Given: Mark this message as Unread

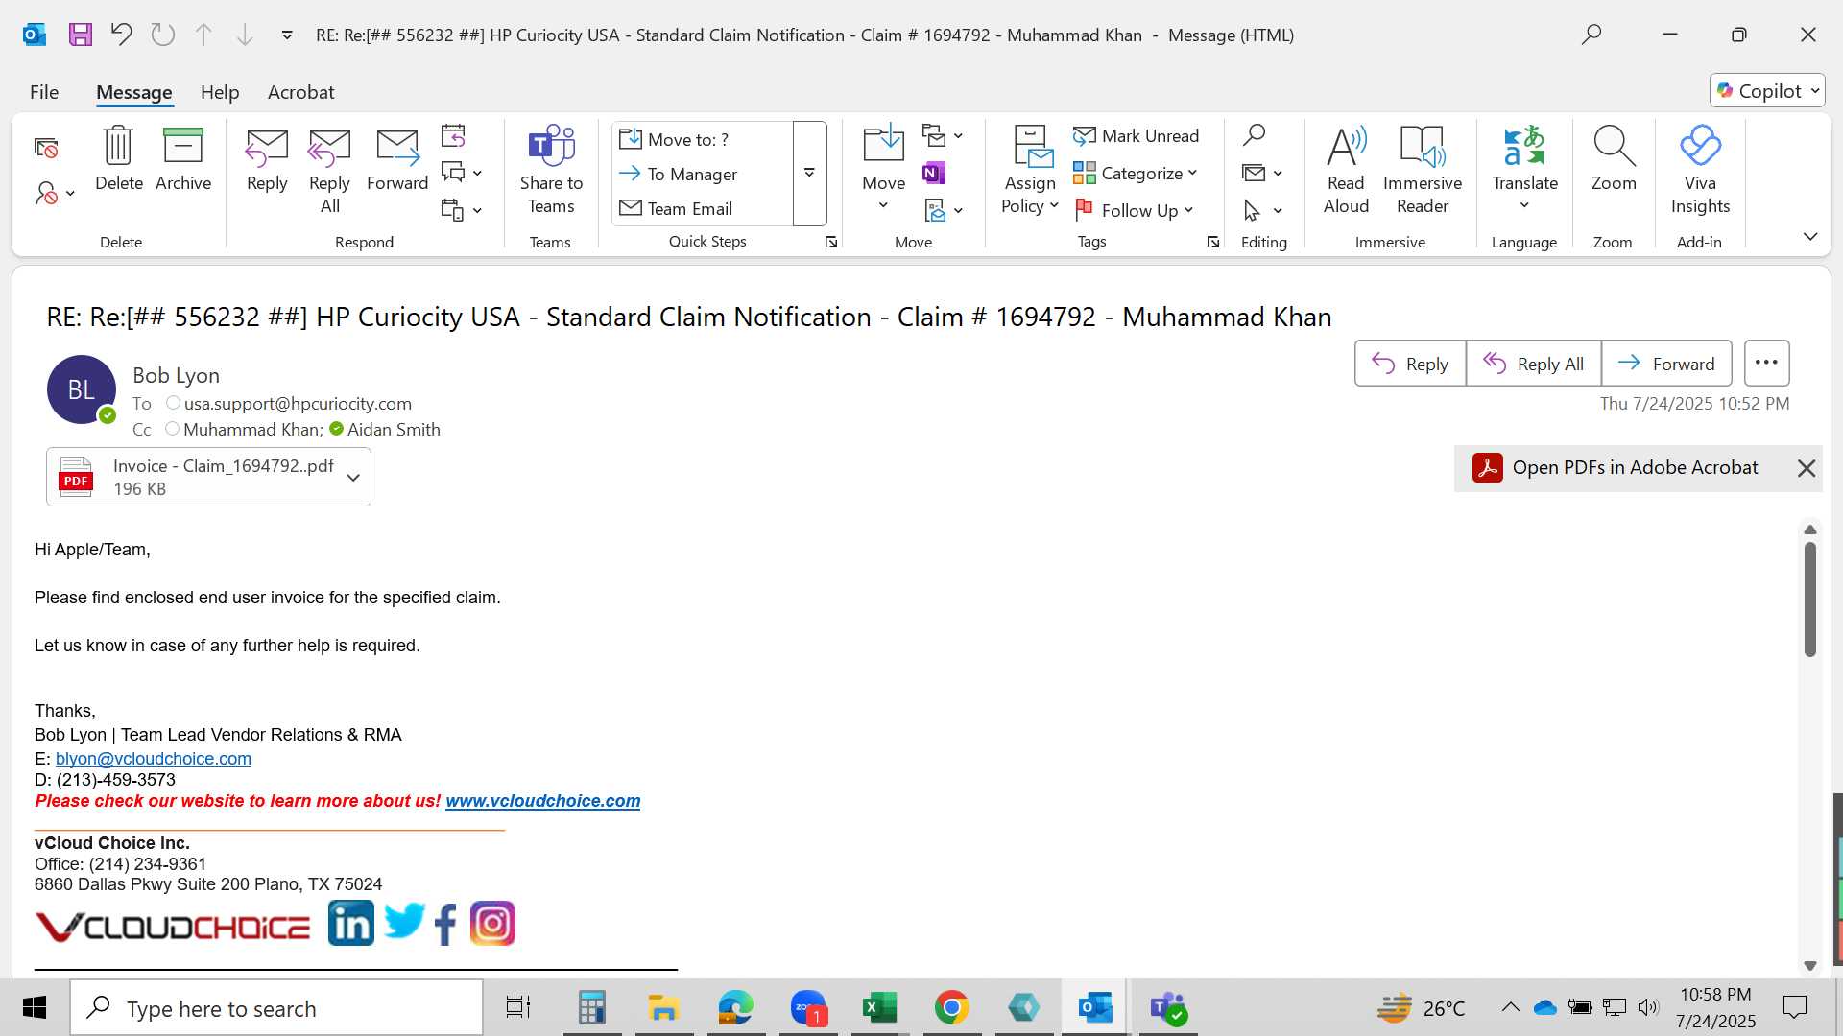Looking at the screenshot, I should (x=1137, y=136).
